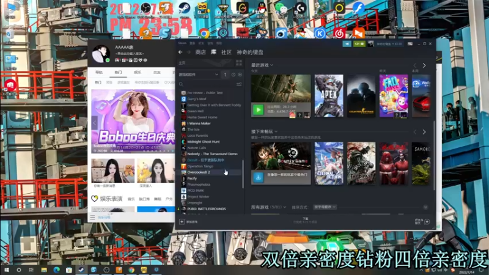Click the recent activity clock filter icon
Viewport: 489px width, 275px height.
(x=233, y=75)
